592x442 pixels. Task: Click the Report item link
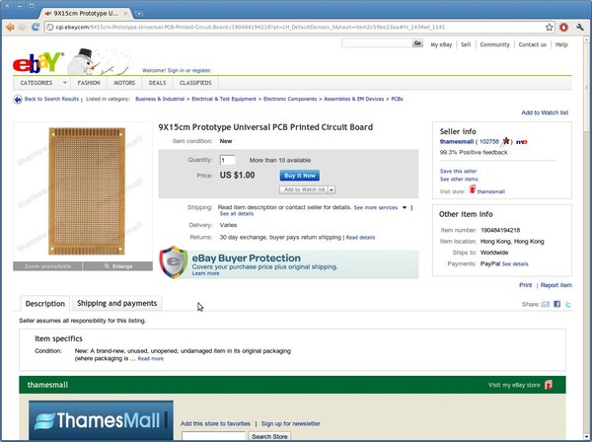[556, 285]
